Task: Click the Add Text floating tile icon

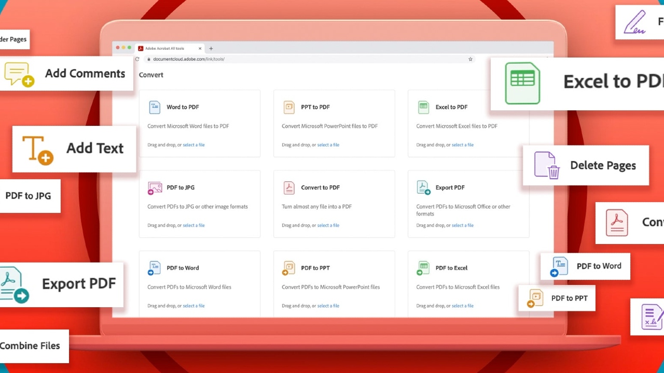Action: (37, 150)
